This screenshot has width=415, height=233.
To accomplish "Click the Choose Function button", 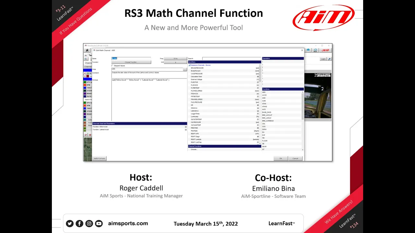I will 131,62.
